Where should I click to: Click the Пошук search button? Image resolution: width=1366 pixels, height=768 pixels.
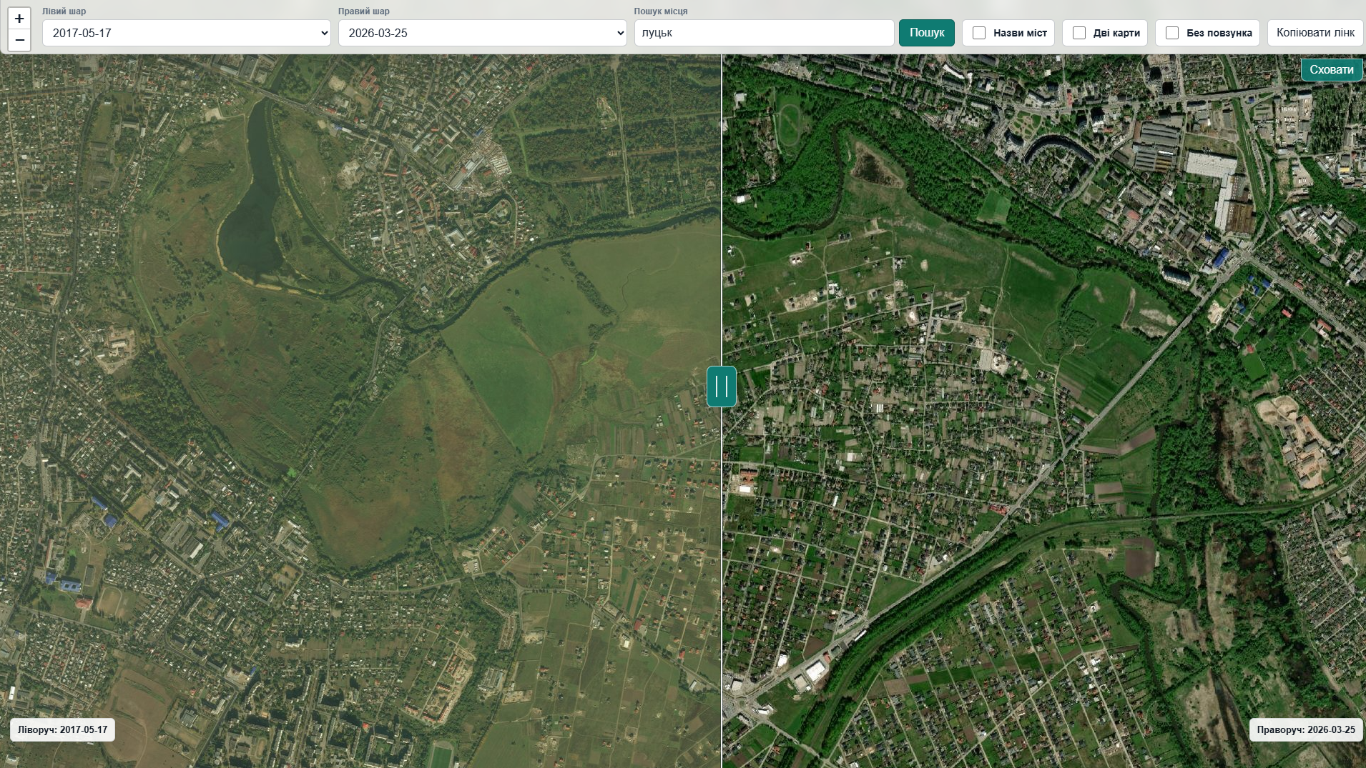point(927,33)
